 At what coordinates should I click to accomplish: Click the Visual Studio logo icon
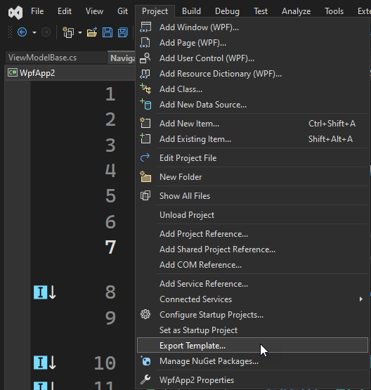(15, 12)
